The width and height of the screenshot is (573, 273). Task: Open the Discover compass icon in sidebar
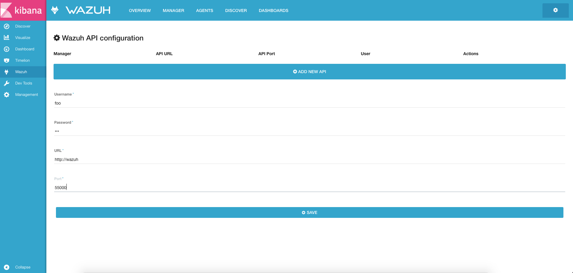[x=7, y=26]
